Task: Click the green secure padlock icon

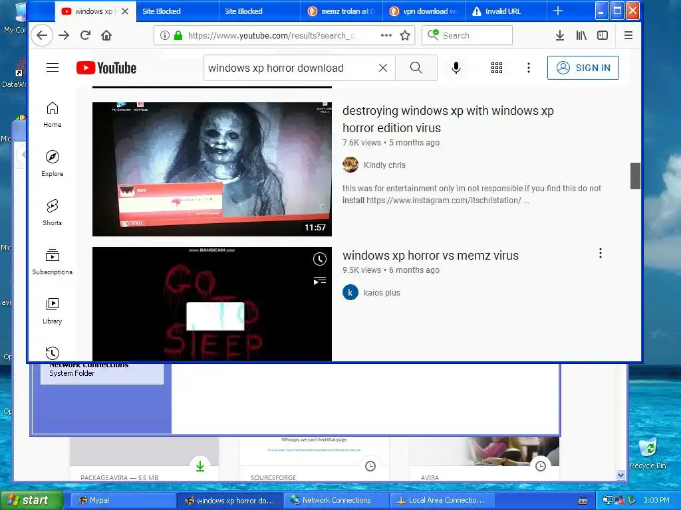Action: [x=178, y=35]
